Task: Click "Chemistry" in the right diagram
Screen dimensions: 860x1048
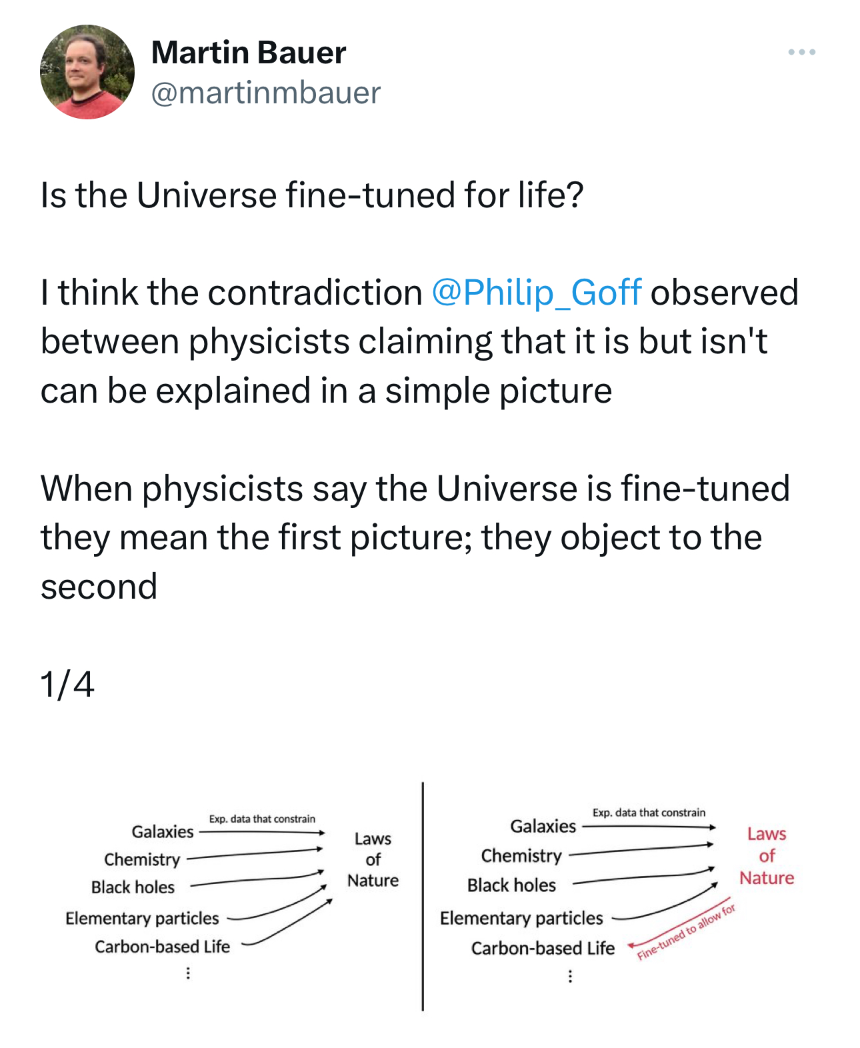Action: 521,855
